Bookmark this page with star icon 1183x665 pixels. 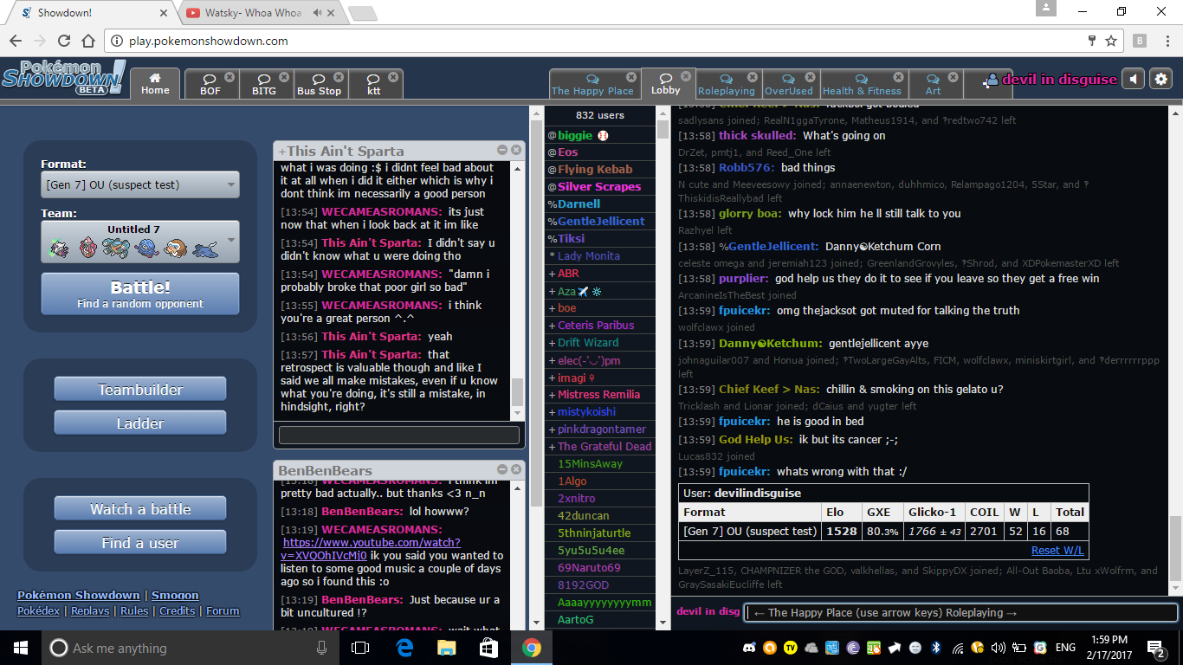tap(1111, 41)
